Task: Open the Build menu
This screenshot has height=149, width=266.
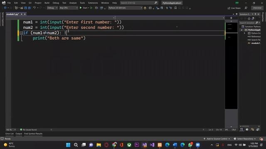Action: tap(47, 3)
